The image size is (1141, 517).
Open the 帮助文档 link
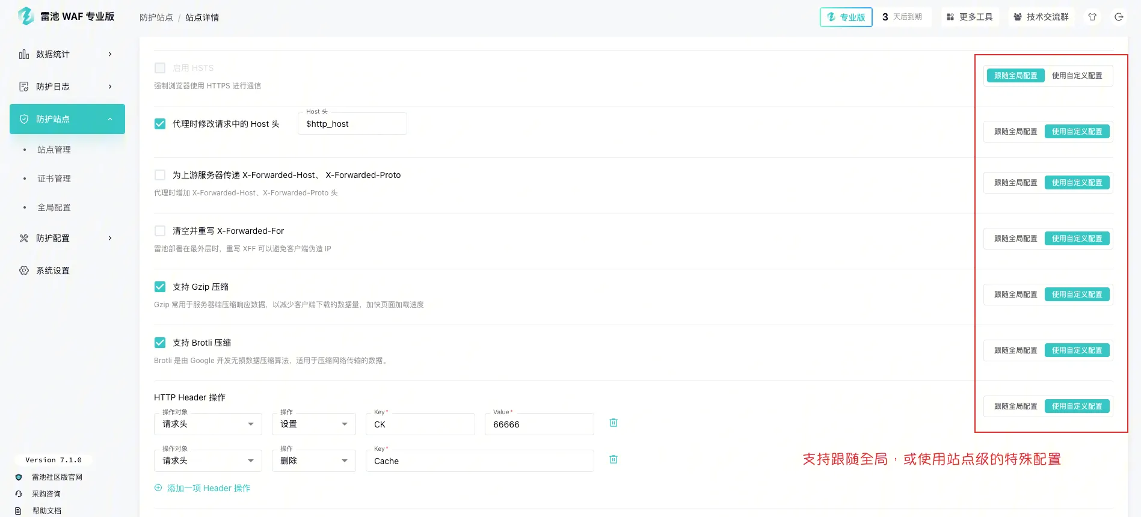[x=47, y=510]
